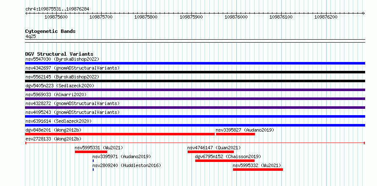Click the red bar under nsv5995331
This screenshot has height=186, width=377.
tap(91, 152)
